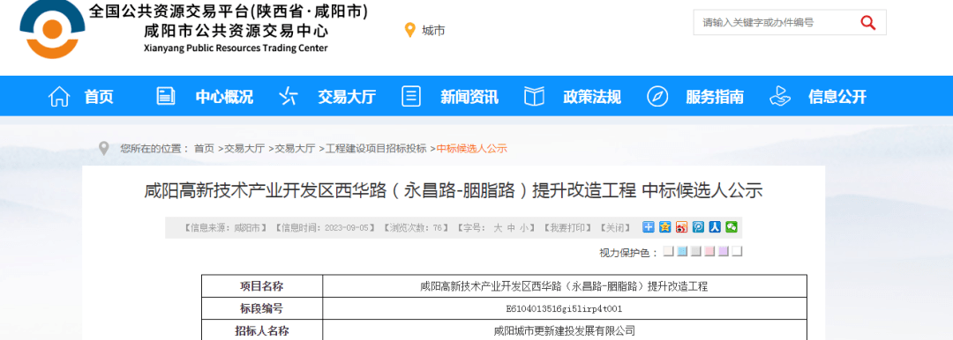Click 信息来源 咸阳市 text

click(x=226, y=227)
